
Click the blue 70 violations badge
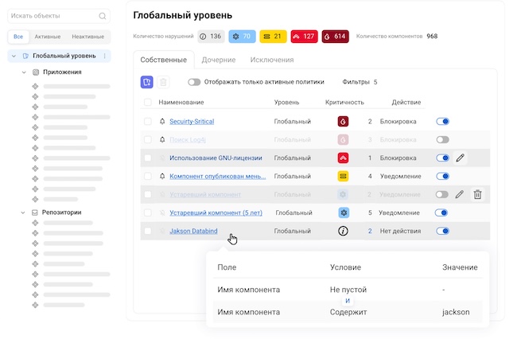242,37
